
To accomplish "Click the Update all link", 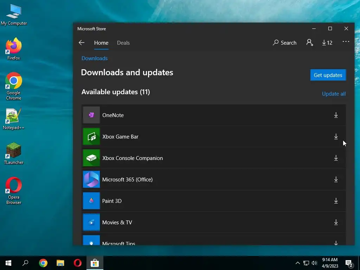I will 334,94.
